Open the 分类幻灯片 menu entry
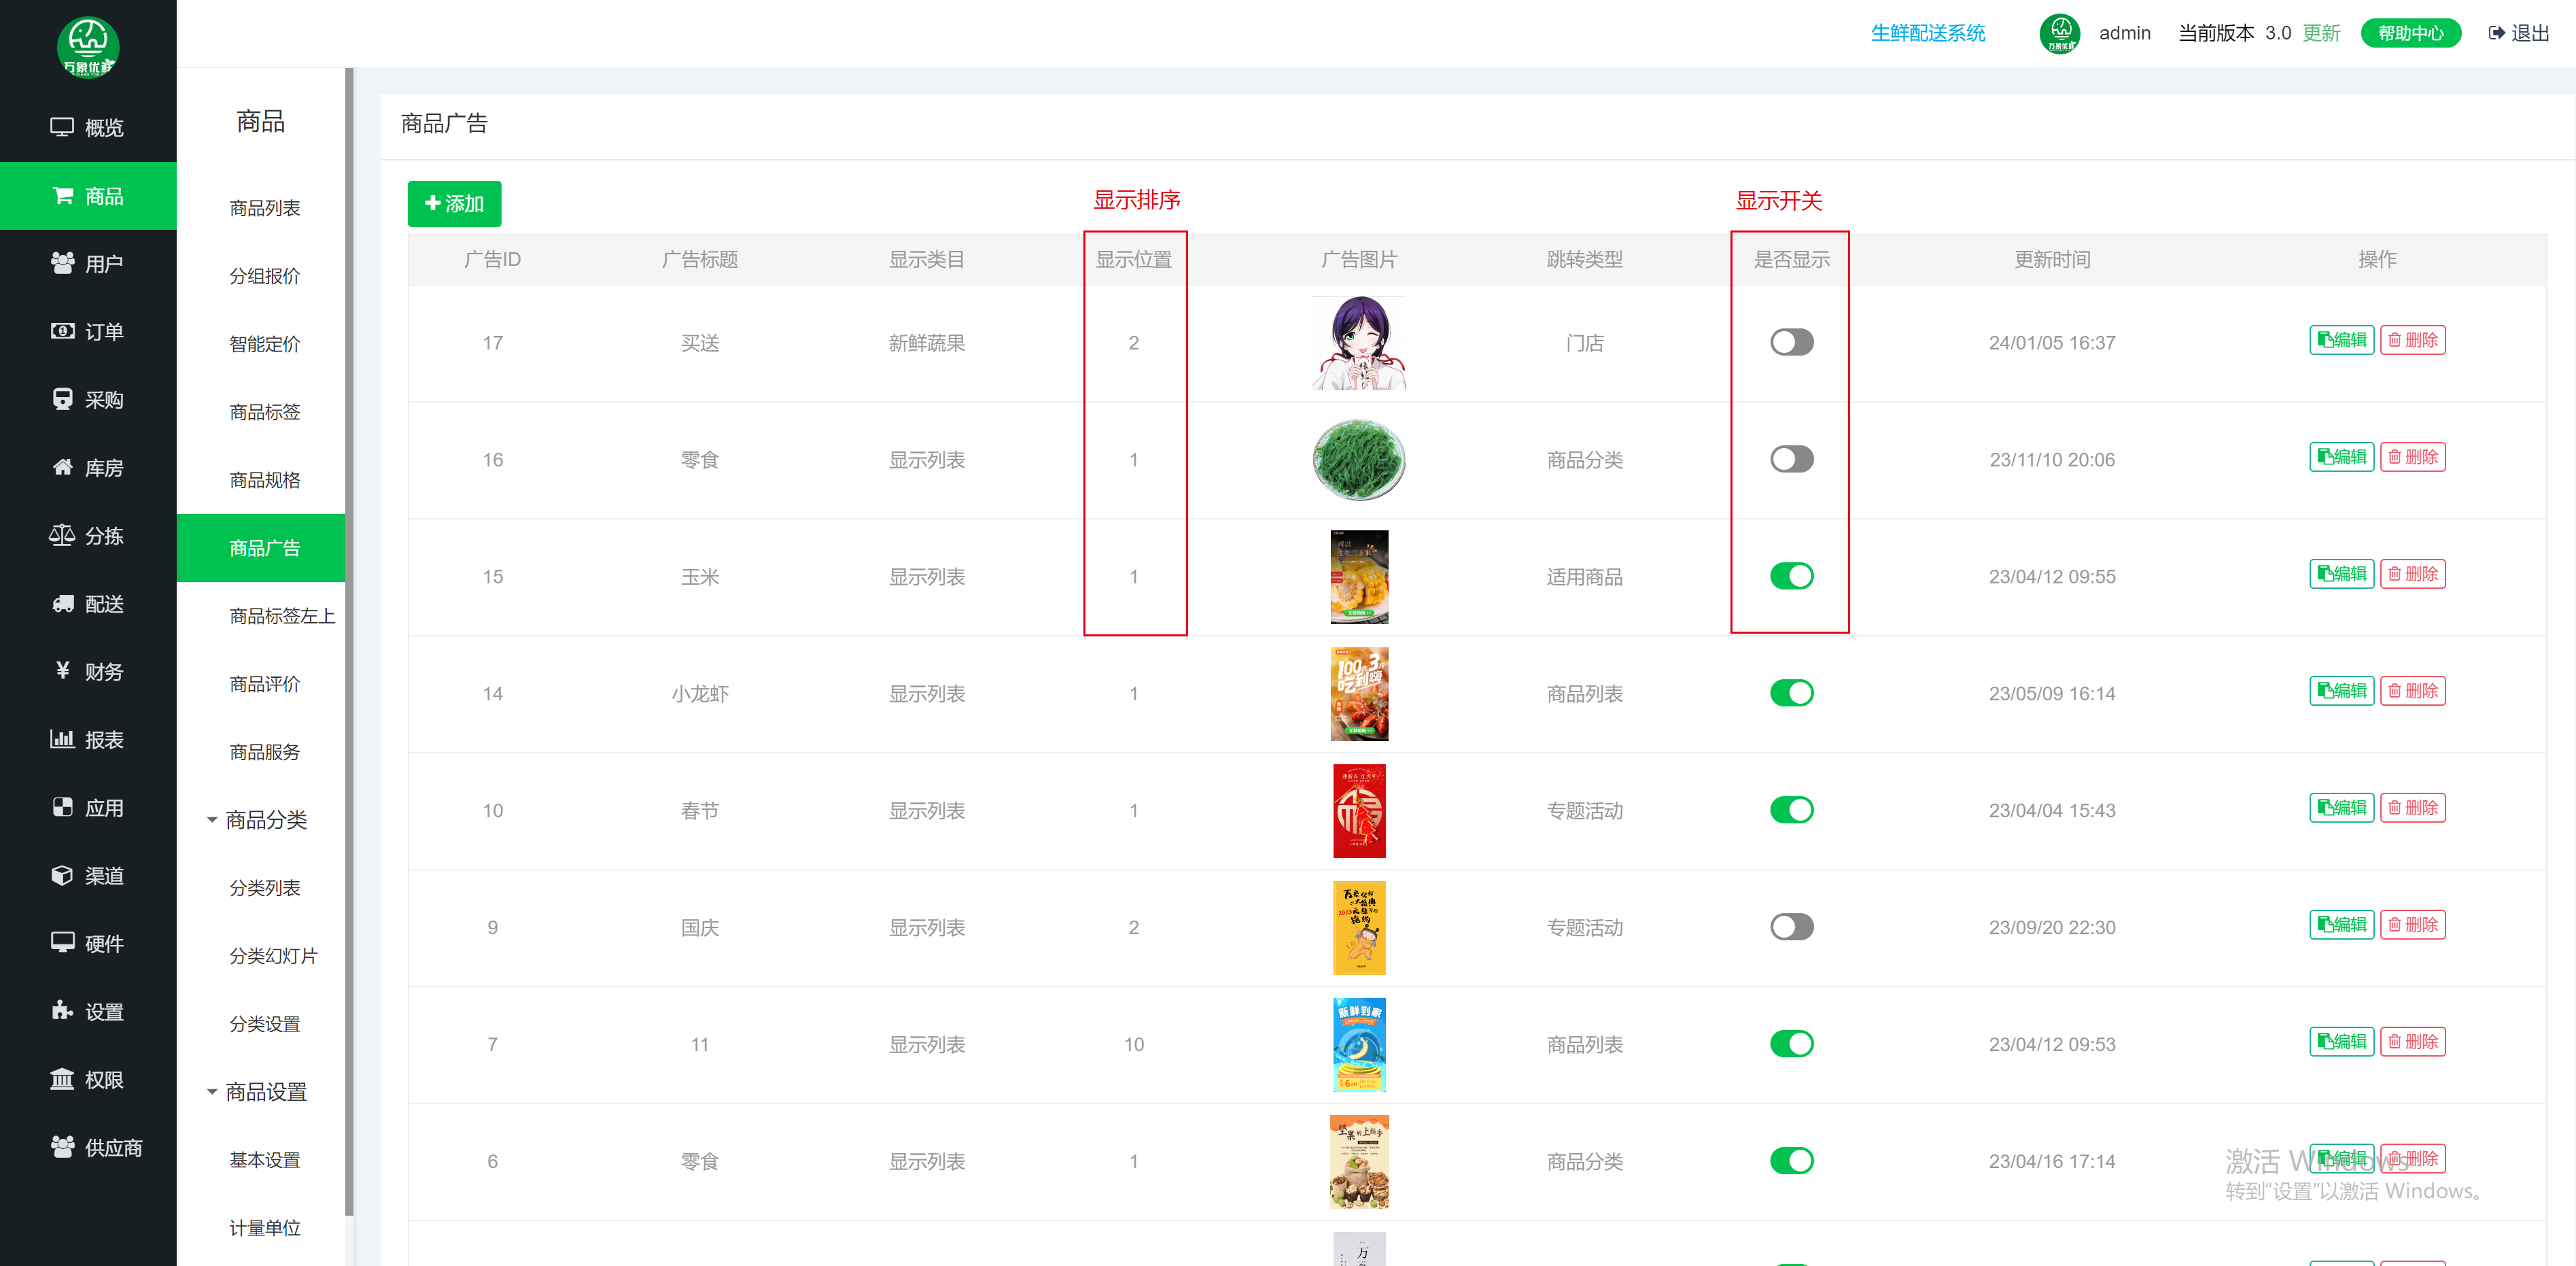Viewport: 2576px width, 1266px height. [x=274, y=955]
